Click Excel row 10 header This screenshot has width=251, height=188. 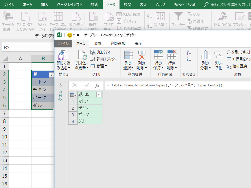point(4,137)
